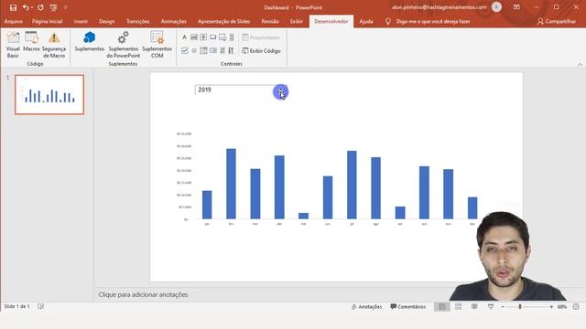This screenshot has height=329, width=586.
Task: Open the Macros dialog
Action: [31, 42]
